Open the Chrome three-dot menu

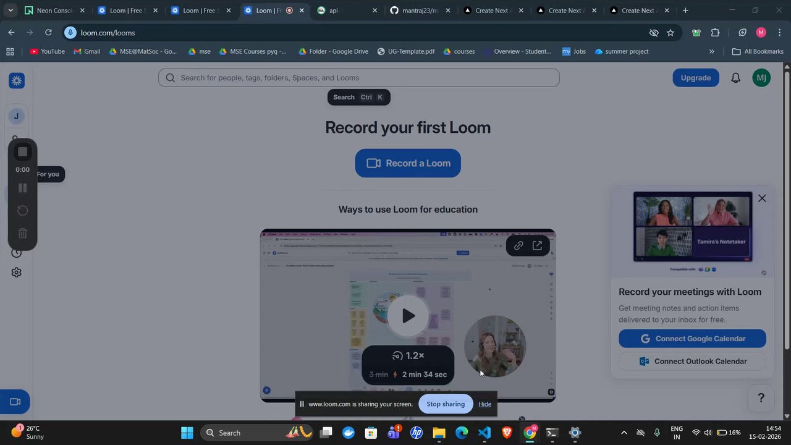780,33
